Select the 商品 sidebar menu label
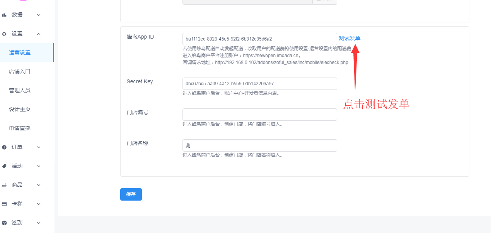The height and width of the screenshot is (233, 491). 17,185
